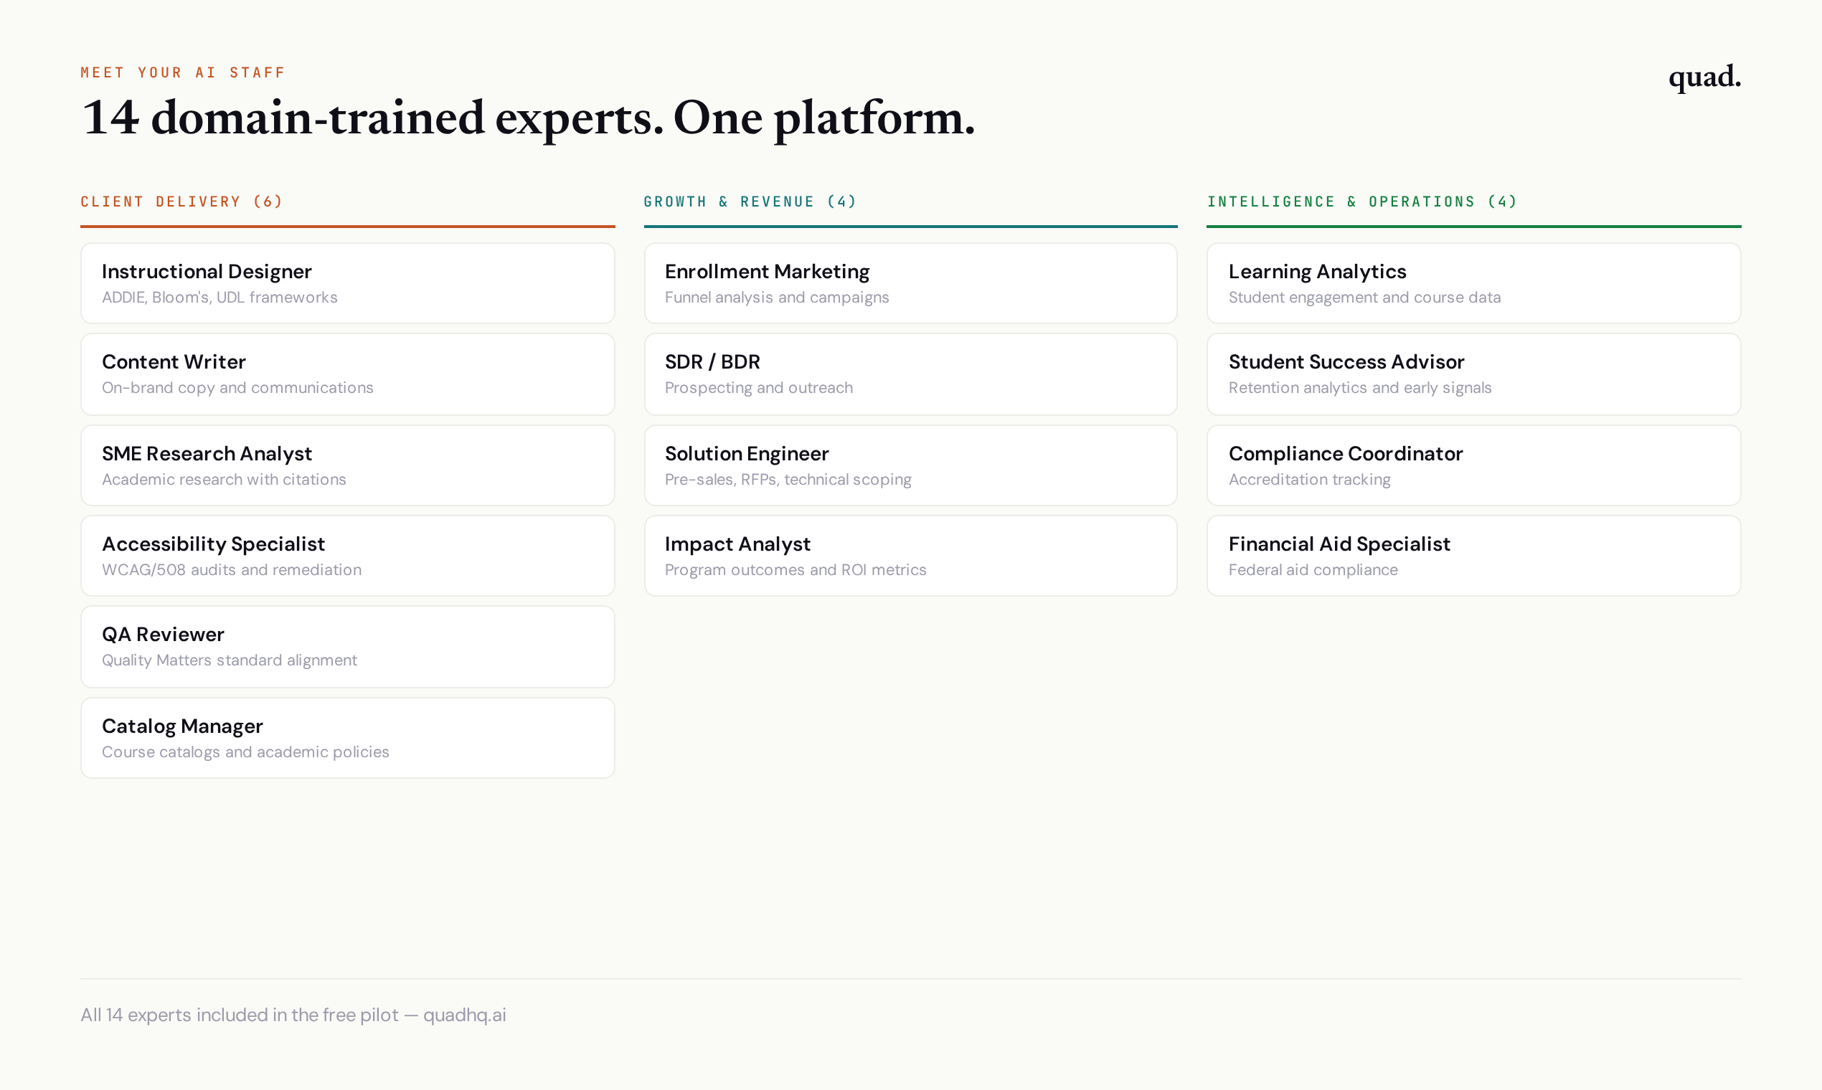Click the SDR / BDR expert card
1822x1090 pixels.
tap(910, 374)
